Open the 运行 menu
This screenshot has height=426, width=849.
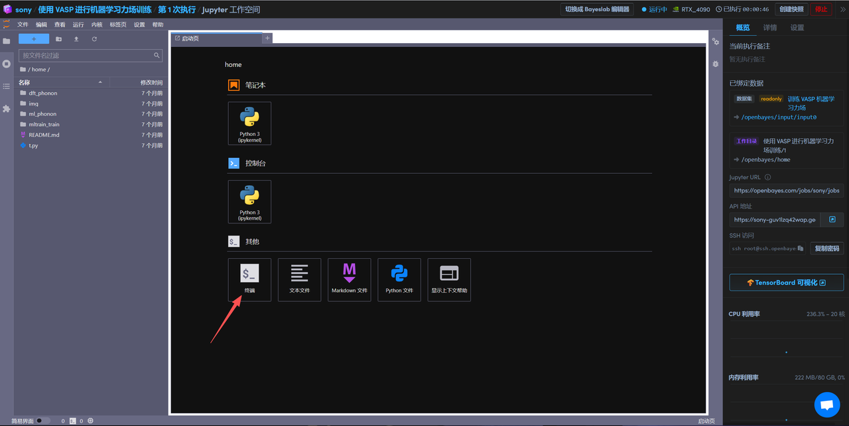pyautogui.click(x=78, y=25)
